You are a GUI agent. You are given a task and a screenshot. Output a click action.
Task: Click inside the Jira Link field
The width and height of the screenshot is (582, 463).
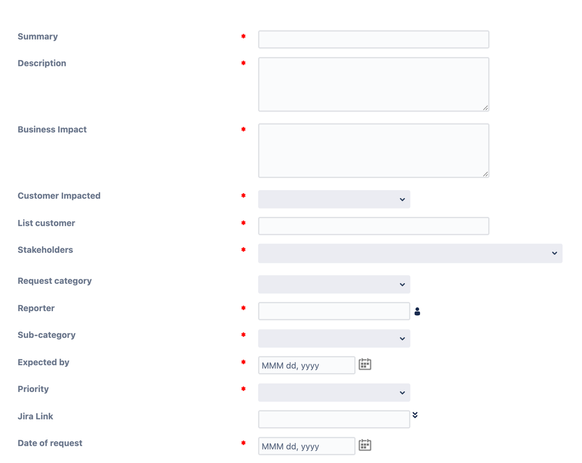click(334, 419)
